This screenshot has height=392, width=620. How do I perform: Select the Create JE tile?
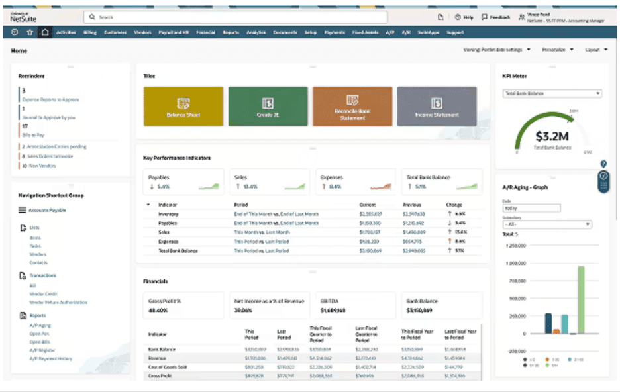(x=268, y=107)
